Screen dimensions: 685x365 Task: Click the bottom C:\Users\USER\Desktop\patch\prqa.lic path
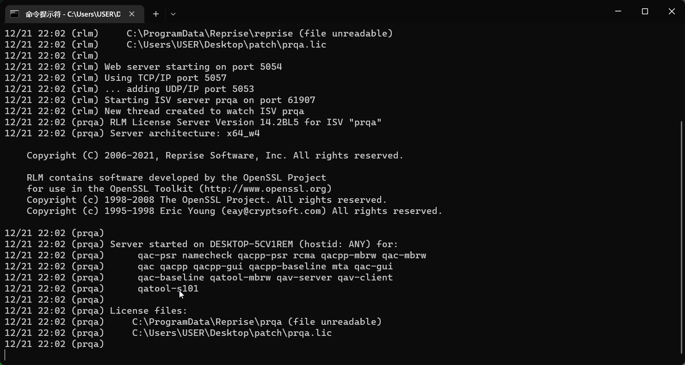pyautogui.click(x=232, y=333)
